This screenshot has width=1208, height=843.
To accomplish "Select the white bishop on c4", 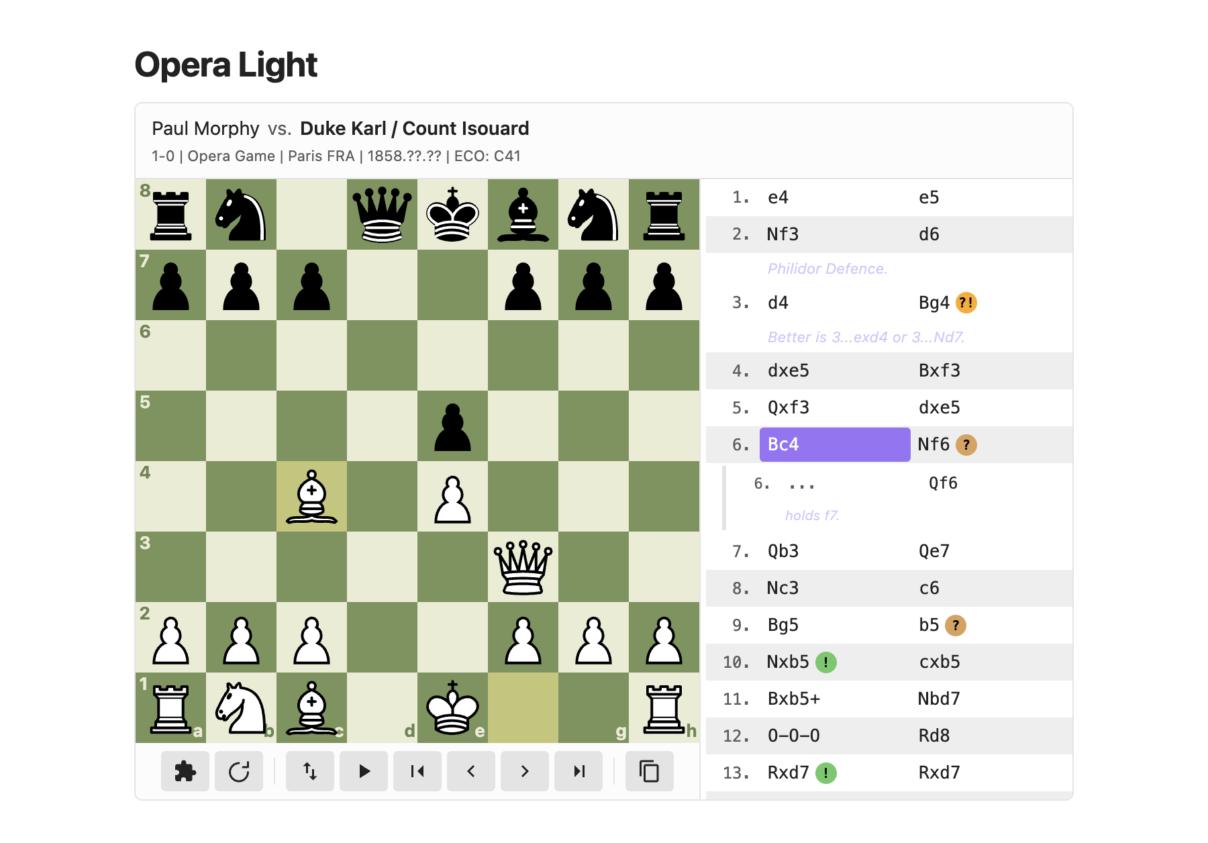I will pos(312,497).
